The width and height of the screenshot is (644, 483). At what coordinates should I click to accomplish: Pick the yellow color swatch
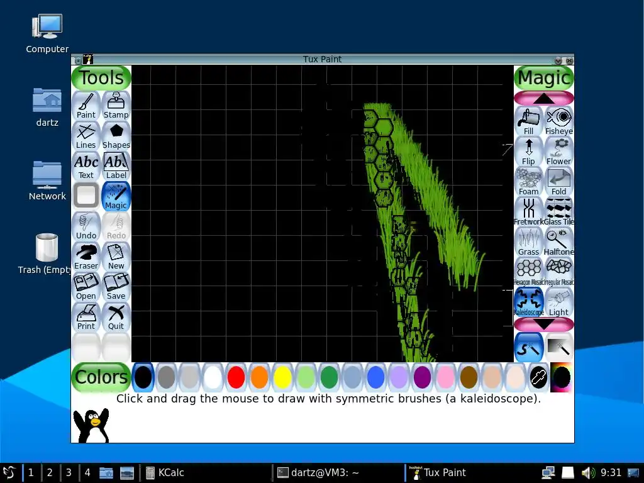pos(282,377)
